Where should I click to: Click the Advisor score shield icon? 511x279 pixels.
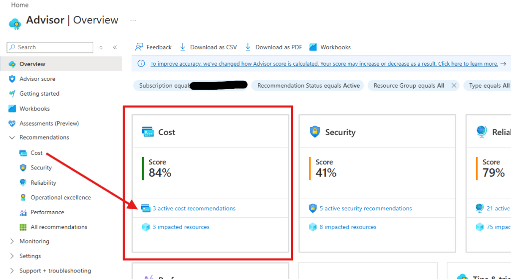pyautogui.click(x=12, y=79)
